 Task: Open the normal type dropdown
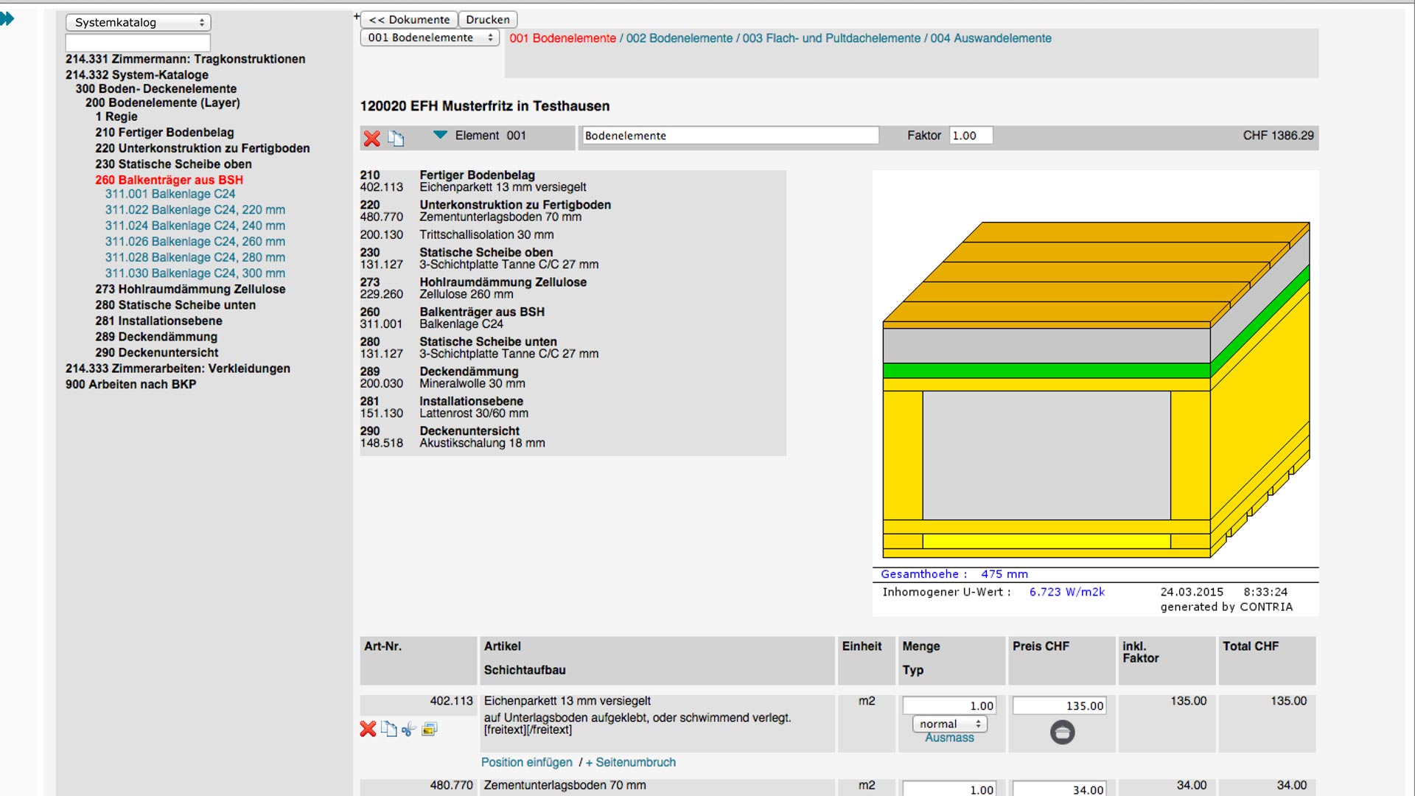949,724
